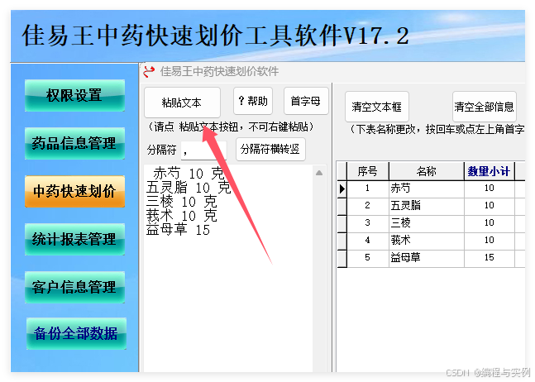Click the 名称 column header
Viewport: 535px width, 382px height.
(x=426, y=171)
